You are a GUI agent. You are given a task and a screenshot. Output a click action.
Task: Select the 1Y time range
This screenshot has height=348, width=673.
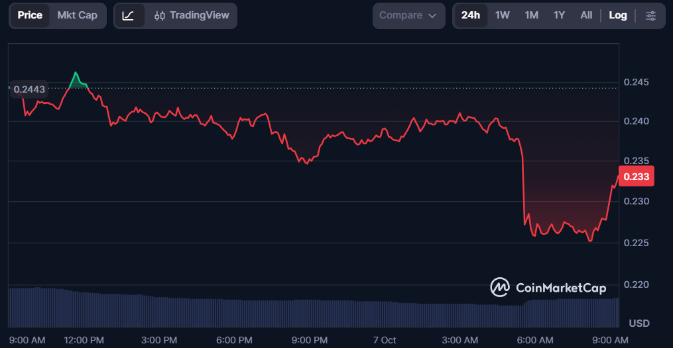point(559,16)
